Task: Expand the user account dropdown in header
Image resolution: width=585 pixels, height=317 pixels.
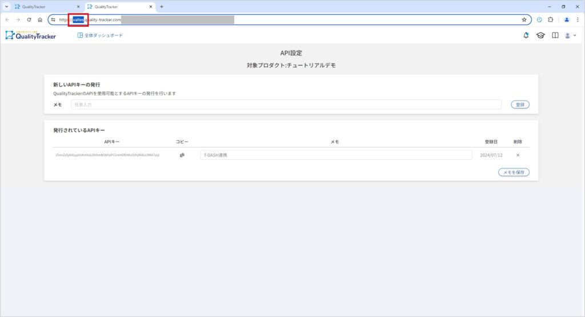Action: (x=570, y=35)
